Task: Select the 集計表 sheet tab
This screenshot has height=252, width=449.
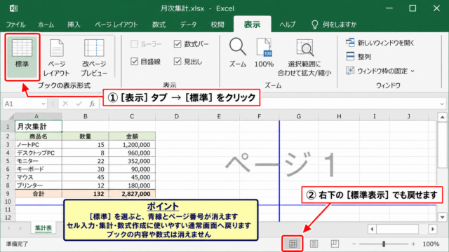Action: click(43, 228)
